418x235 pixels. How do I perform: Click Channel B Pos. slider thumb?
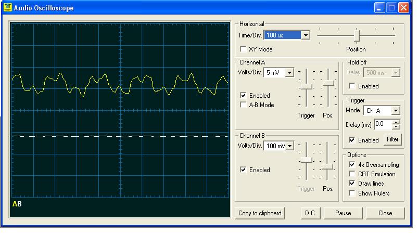[x=327, y=167]
